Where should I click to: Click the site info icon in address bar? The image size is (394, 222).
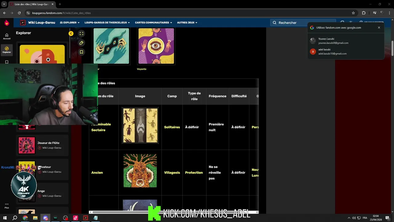[x=28, y=13]
